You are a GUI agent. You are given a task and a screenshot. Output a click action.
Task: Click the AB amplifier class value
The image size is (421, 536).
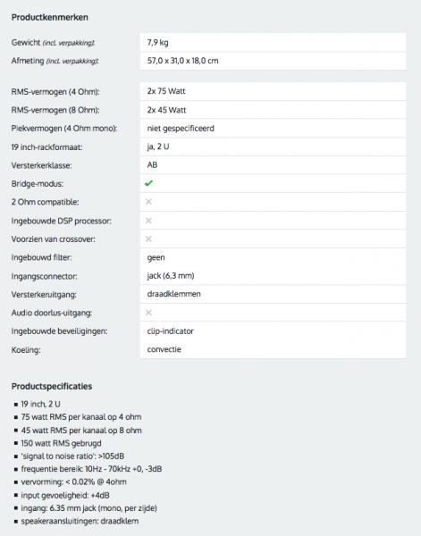152,165
